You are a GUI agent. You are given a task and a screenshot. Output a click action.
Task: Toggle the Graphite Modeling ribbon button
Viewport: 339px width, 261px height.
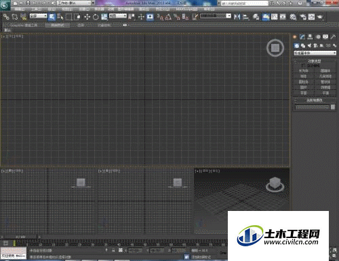pyautogui.click(x=266, y=17)
